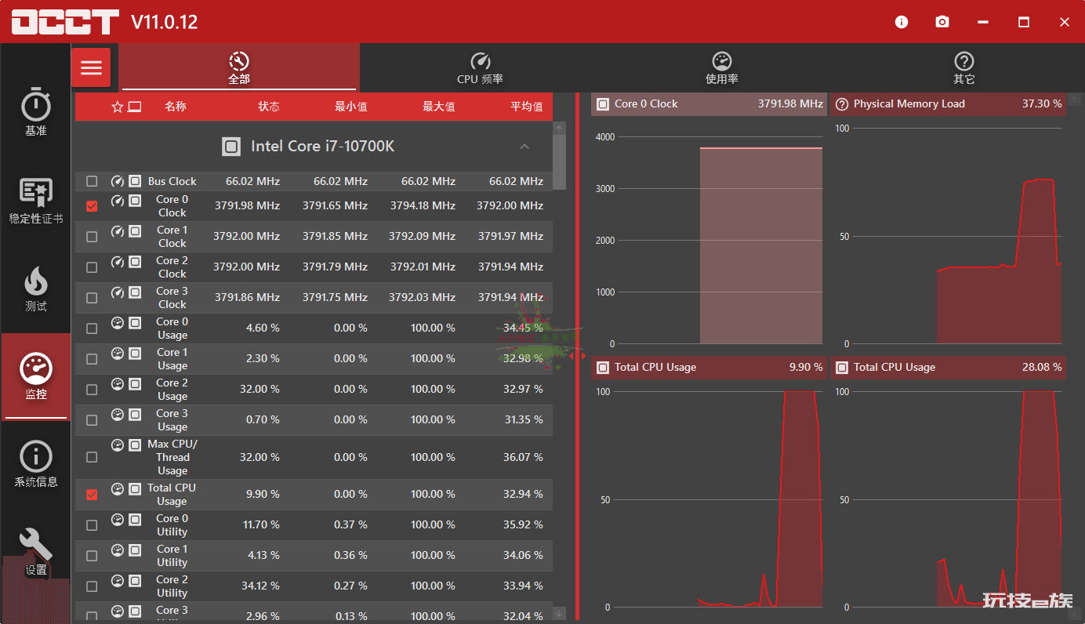The image size is (1085, 624).
Task: Click the CPU chip icon beside Intel Core i7-10700K
Action: click(231, 147)
